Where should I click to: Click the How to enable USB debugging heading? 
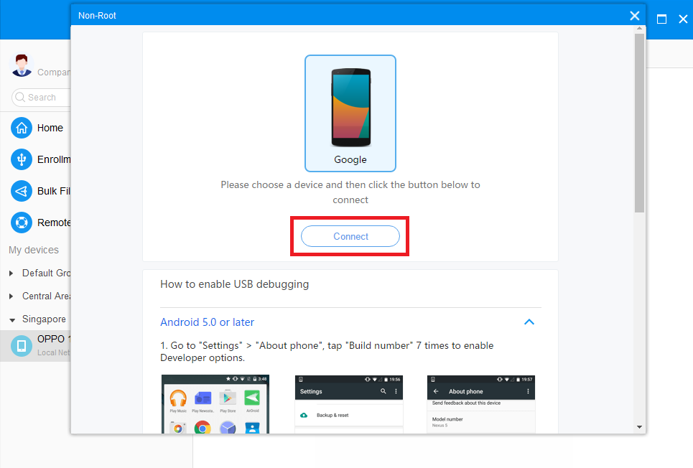(x=234, y=284)
